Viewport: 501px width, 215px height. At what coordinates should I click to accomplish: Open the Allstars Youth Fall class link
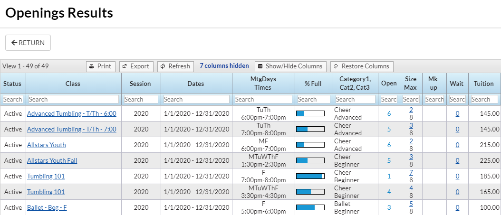click(x=52, y=160)
